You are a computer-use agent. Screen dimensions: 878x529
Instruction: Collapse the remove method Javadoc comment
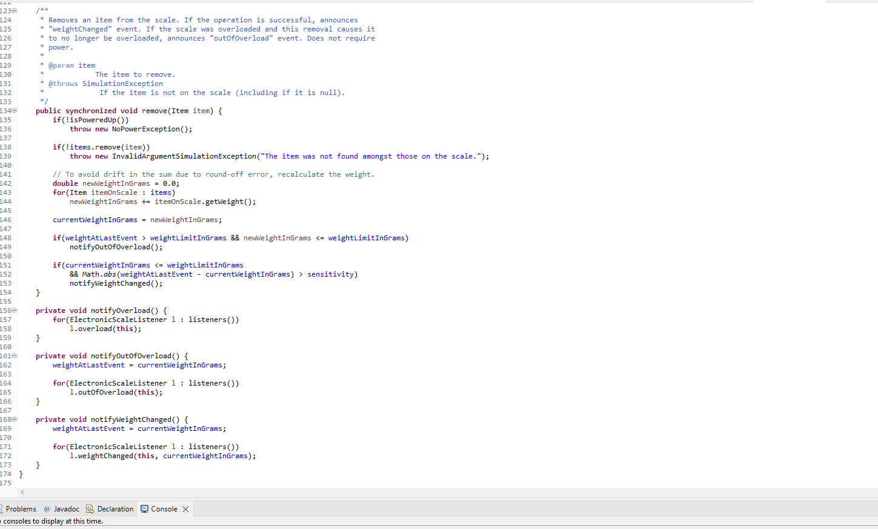tap(14, 10)
